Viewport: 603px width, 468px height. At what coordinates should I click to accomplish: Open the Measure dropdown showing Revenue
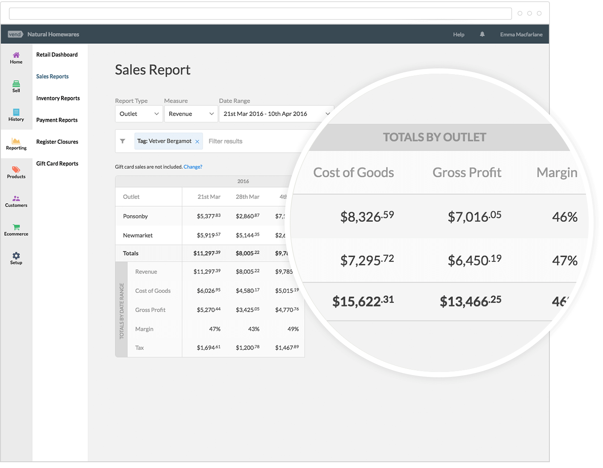191,113
